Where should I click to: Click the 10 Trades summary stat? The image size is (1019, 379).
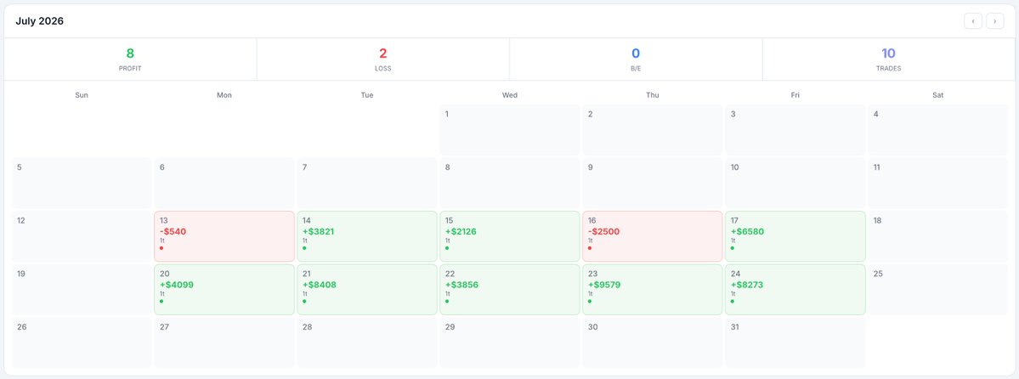coord(888,59)
